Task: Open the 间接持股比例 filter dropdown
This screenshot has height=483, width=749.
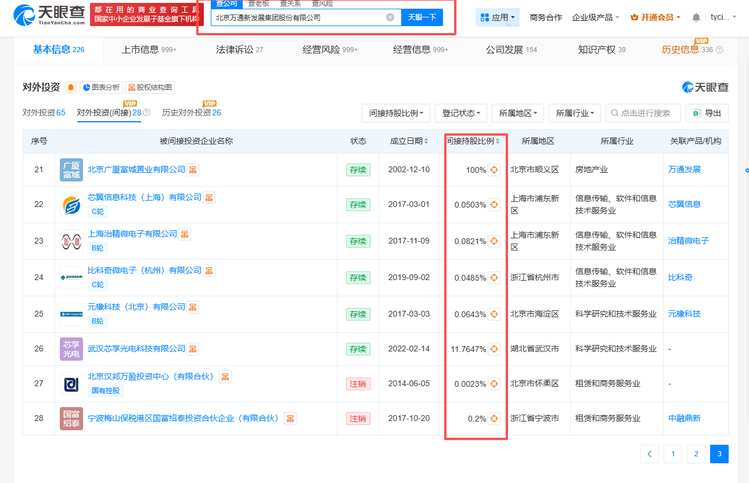Action: click(396, 113)
